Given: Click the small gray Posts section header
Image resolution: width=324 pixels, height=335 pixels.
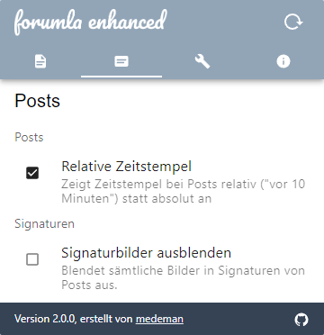Looking at the screenshot, I should click(x=29, y=137).
